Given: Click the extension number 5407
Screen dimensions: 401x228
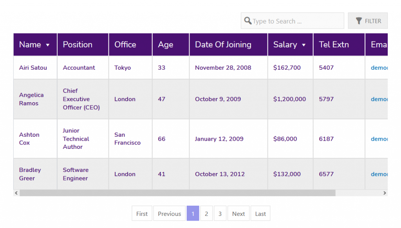Looking at the screenshot, I should [x=326, y=67].
